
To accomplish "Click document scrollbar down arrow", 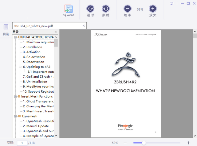I will coord(195,136).
